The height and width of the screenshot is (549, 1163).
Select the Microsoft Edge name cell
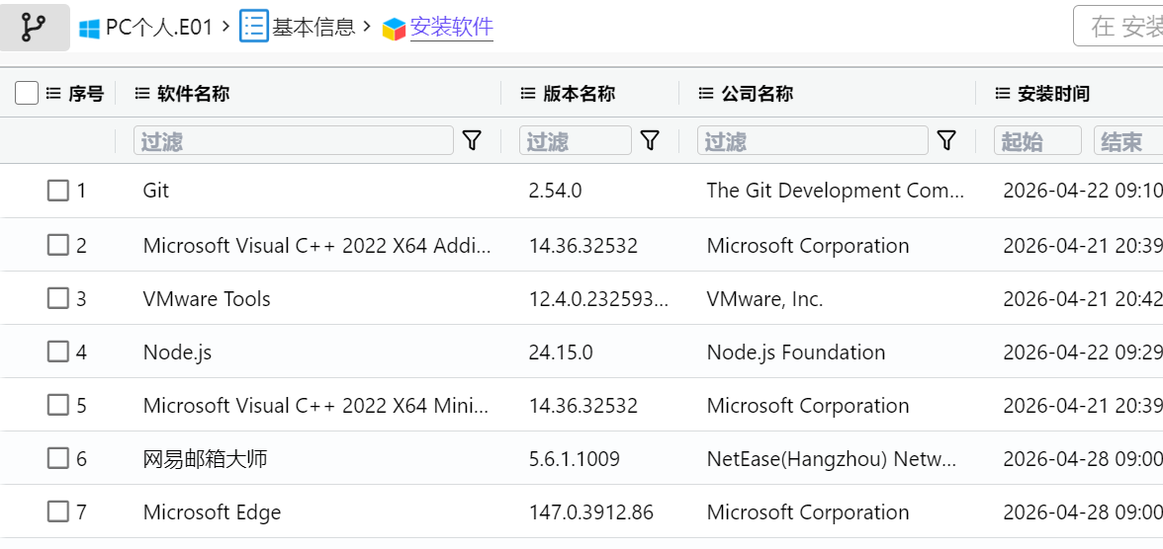pyautogui.click(x=212, y=511)
